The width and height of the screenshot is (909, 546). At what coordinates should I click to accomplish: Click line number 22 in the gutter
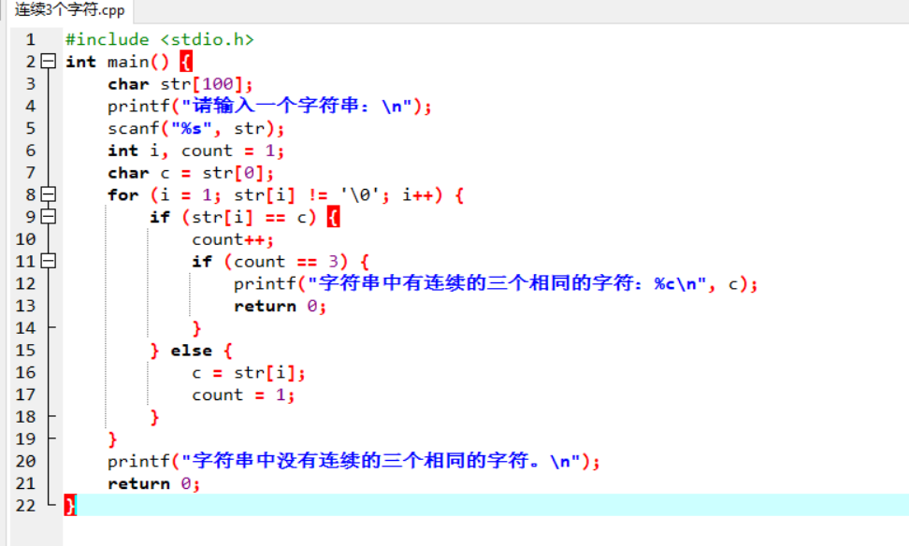[25, 506]
